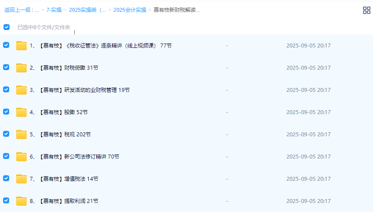
Task: Uncheck the select-all checkbox
Action: click(7, 27)
